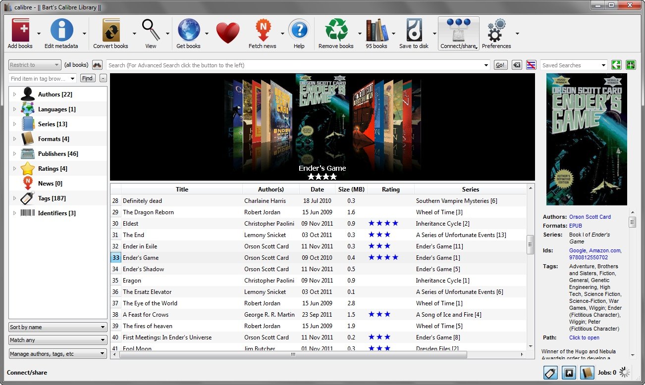Click the book details panel scrollbar
This screenshot has width=645, height=385.
click(632, 222)
